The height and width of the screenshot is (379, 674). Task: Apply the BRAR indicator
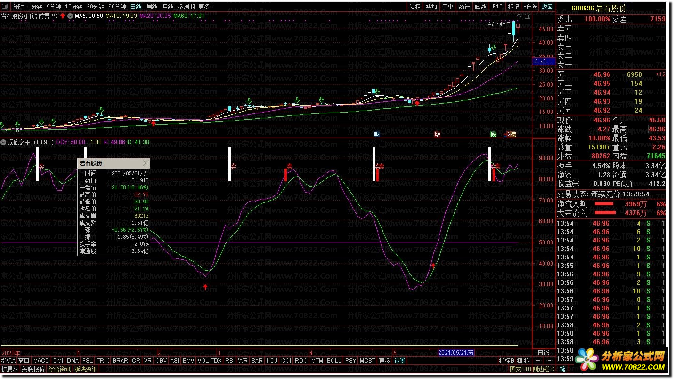click(x=121, y=361)
